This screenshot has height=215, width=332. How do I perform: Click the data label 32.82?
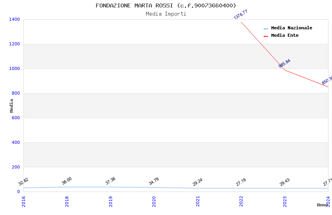[x=23, y=181]
